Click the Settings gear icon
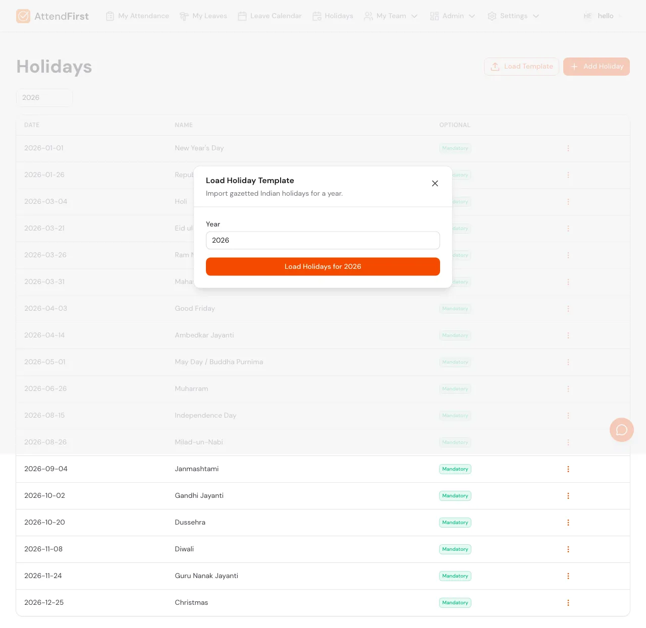This screenshot has width=646, height=628. [x=492, y=16]
